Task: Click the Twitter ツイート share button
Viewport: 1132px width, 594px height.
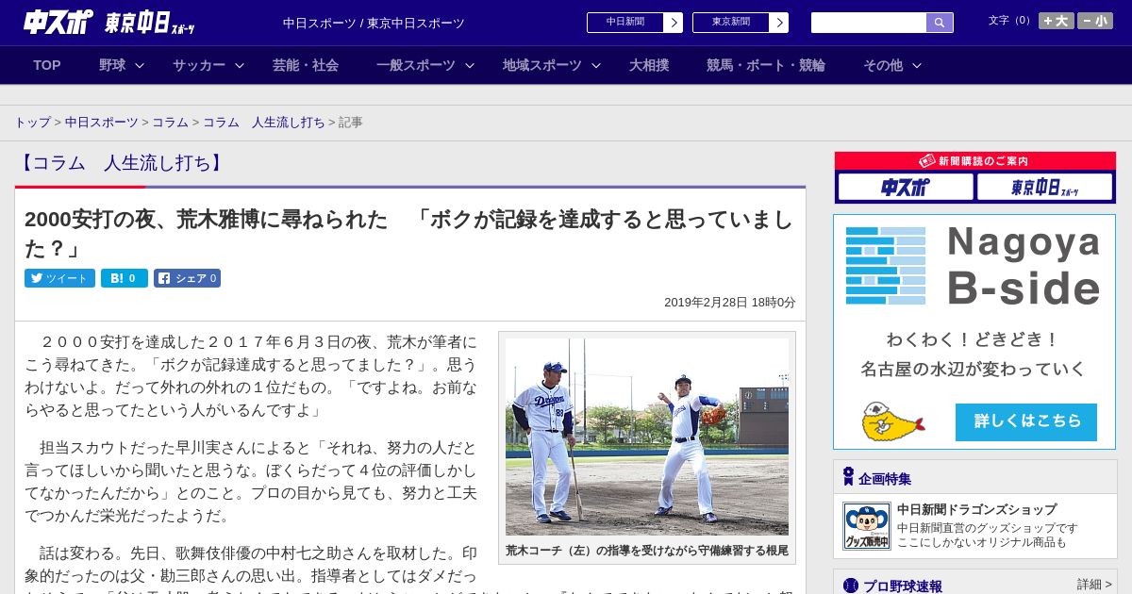Action: 59,278
